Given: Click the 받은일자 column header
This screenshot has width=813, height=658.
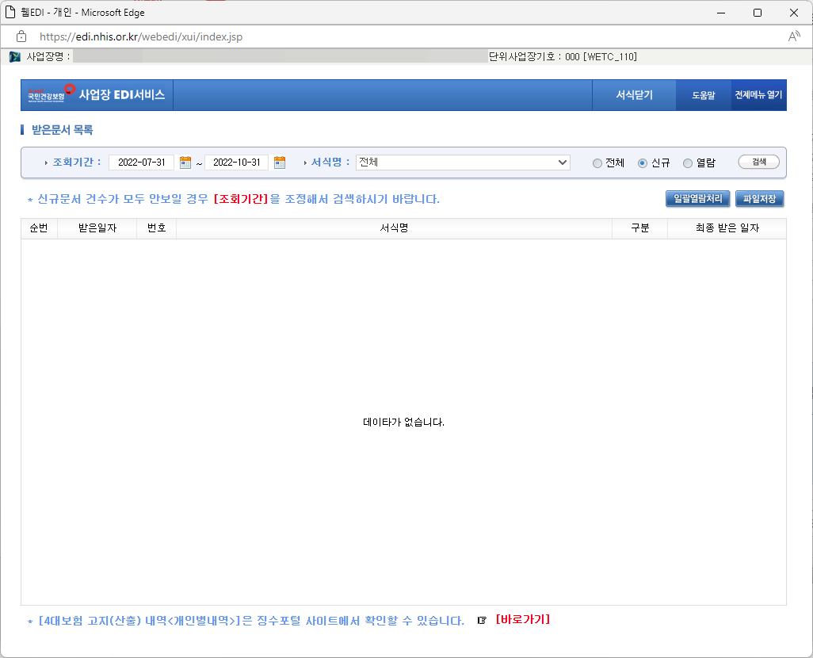Looking at the screenshot, I should (x=97, y=228).
